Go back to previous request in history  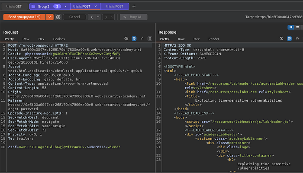point(92,17)
